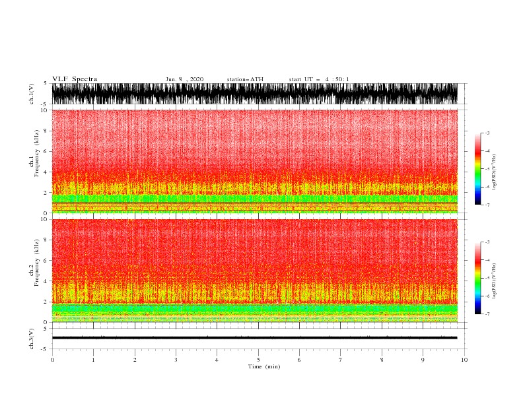Screen dimensions: 523x404
Task: Click the log(PSD) label beside ch.2 color scale
Action: pos(494,281)
